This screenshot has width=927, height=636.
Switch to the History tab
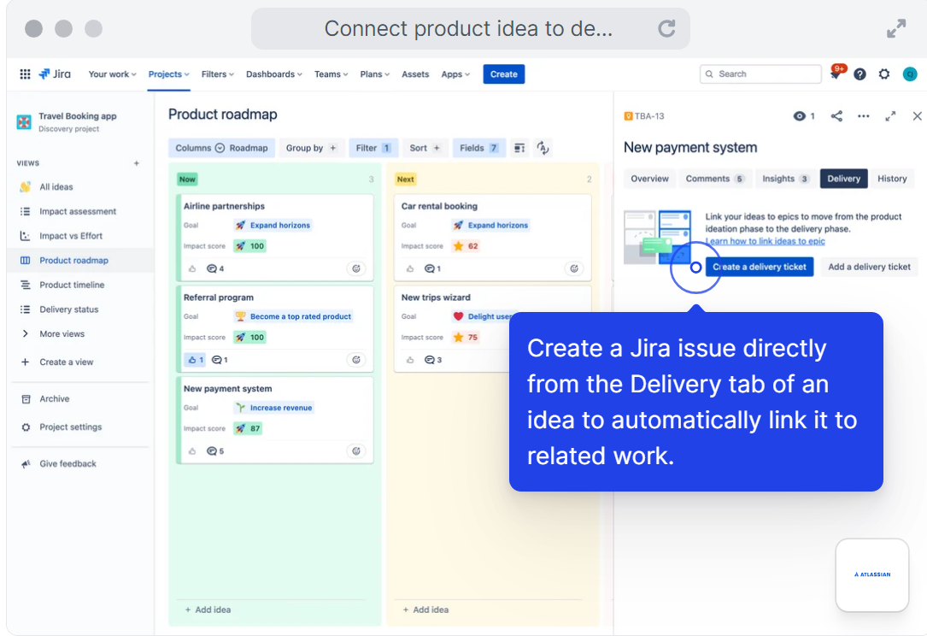click(891, 179)
